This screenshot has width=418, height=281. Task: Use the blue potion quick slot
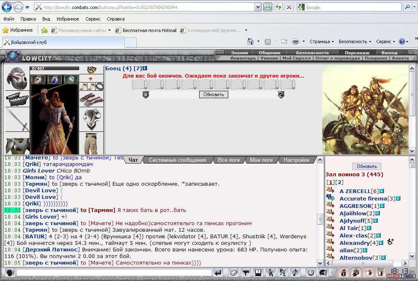coord(54,79)
